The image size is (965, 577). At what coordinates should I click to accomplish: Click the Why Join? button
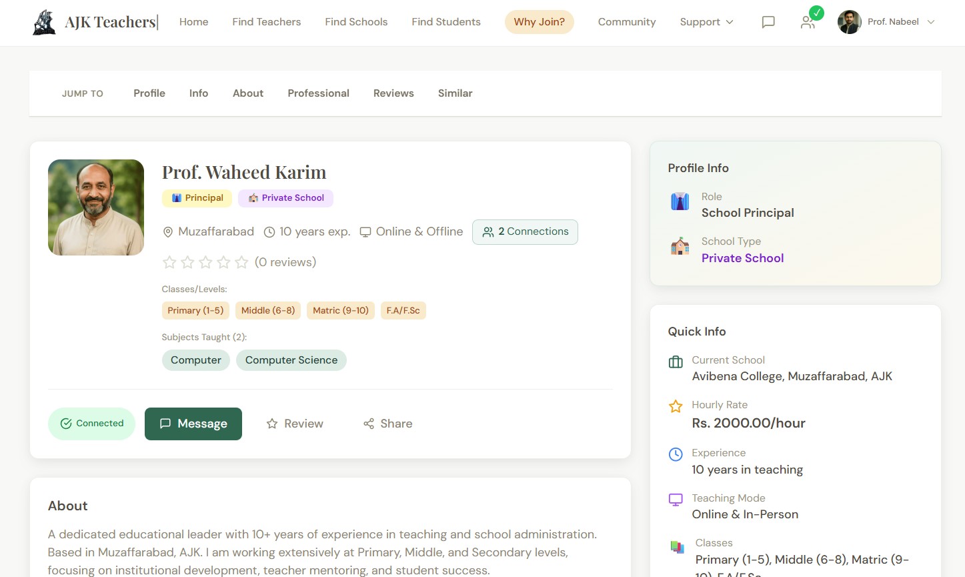coord(539,22)
